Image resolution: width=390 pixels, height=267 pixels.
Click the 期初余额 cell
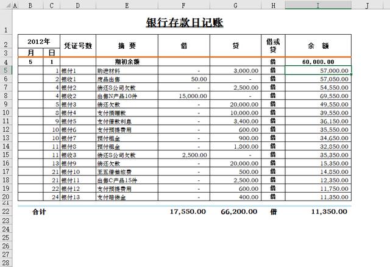click(x=127, y=62)
